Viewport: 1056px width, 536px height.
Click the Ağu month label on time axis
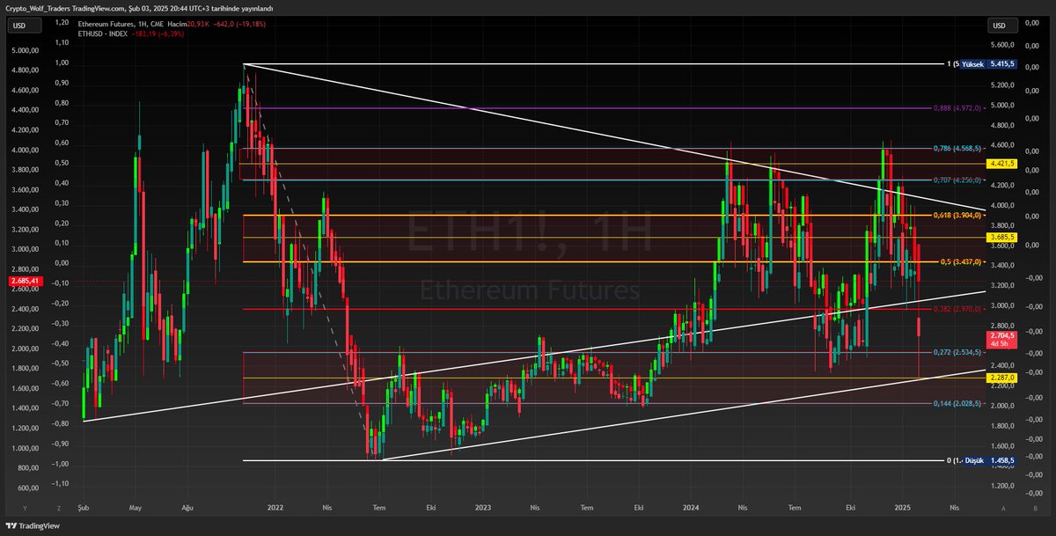(x=187, y=508)
